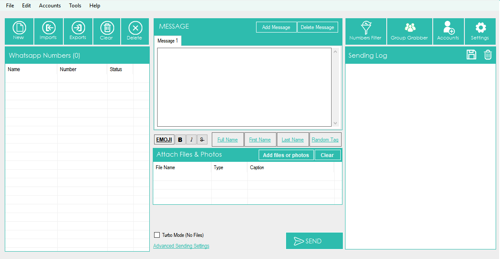Launch the Group Grabber tool
The width and height of the screenshot is (500, 259).
(x=409, y=31)
